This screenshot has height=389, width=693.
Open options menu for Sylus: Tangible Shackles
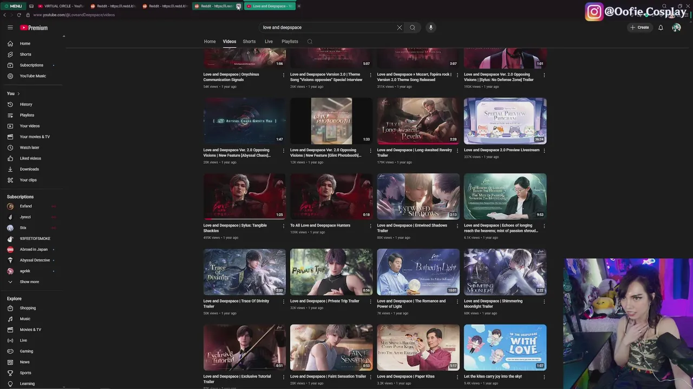[283, 226]
